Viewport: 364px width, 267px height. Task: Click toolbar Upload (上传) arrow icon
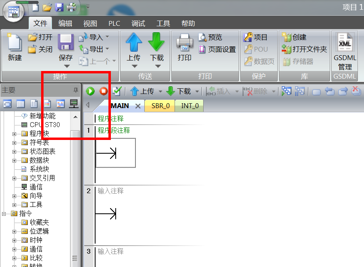134,91
